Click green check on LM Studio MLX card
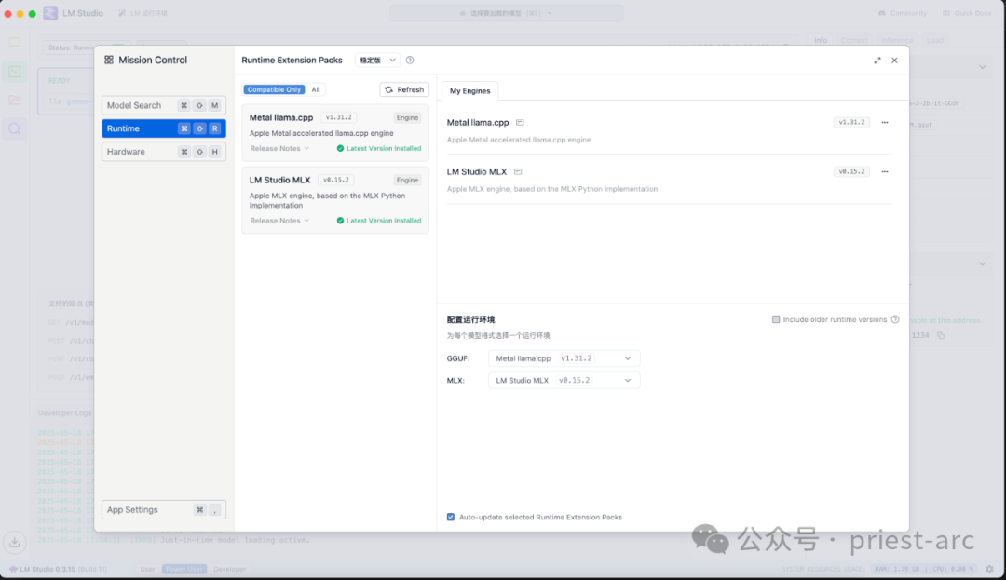Screen dimensions: 1006x580 point(340,221)
